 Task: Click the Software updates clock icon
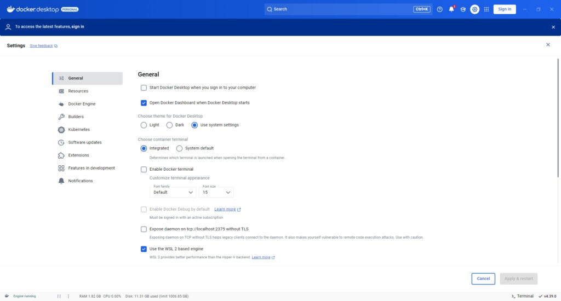coord(61,143)
